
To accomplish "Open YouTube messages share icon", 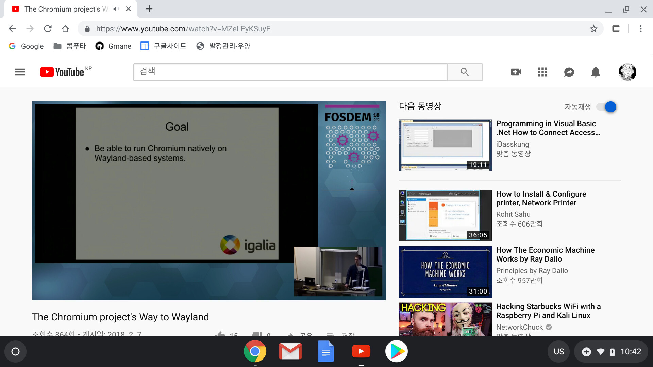I will (x=569, y=72).
